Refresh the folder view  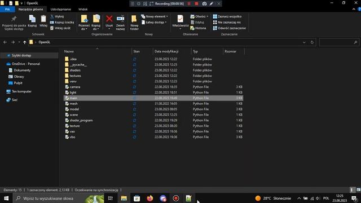click(x=312, y=42)
